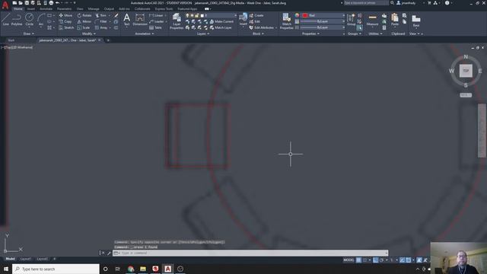Image resolution: width=487 pixels, height=274 pixels.
Task: Click the Chrome icon in the taskbar
Action: (x=131, y=269)
